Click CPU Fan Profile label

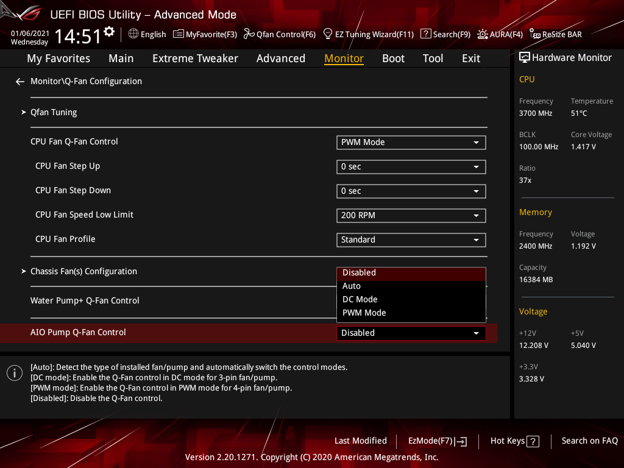pos(65,239)
